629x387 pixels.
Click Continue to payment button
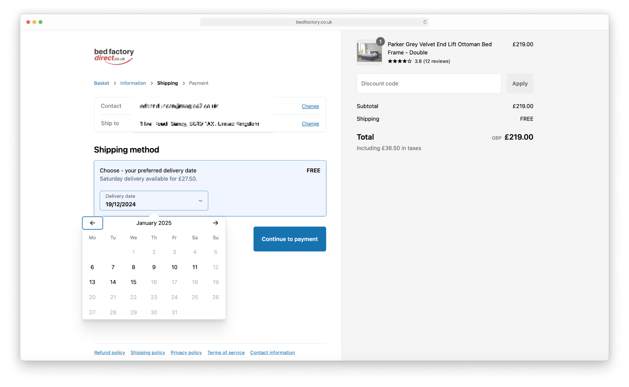point(289,239)
